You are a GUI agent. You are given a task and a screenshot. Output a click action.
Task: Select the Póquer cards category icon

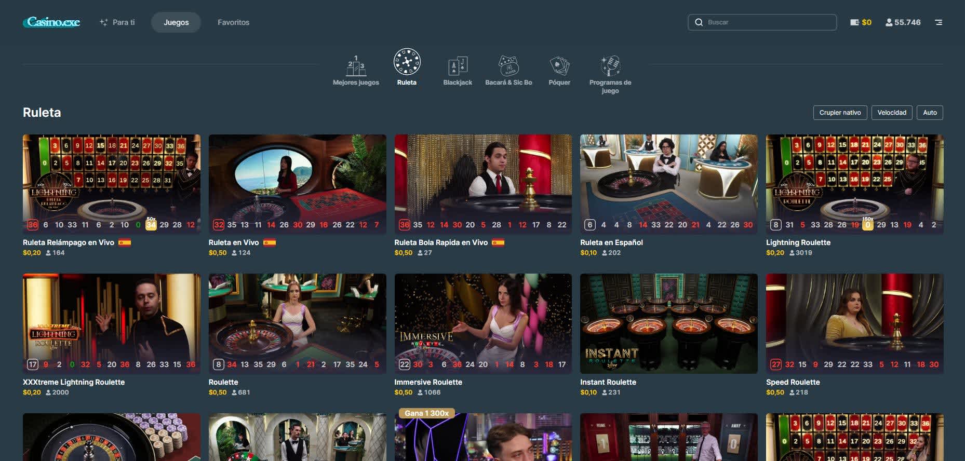[559, 66]
